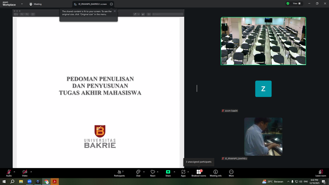The height and width of the screenshot is (185, 329).
Task: Click the green encryption shield icon
Action: coord(288,4)
